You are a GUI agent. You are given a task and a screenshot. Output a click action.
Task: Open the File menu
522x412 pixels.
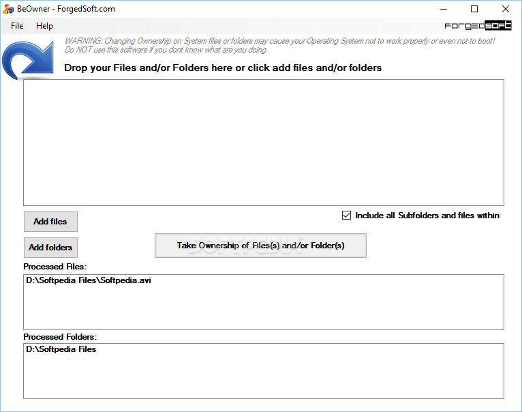(17, 26)
